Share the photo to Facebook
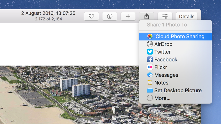 (175, 60)
